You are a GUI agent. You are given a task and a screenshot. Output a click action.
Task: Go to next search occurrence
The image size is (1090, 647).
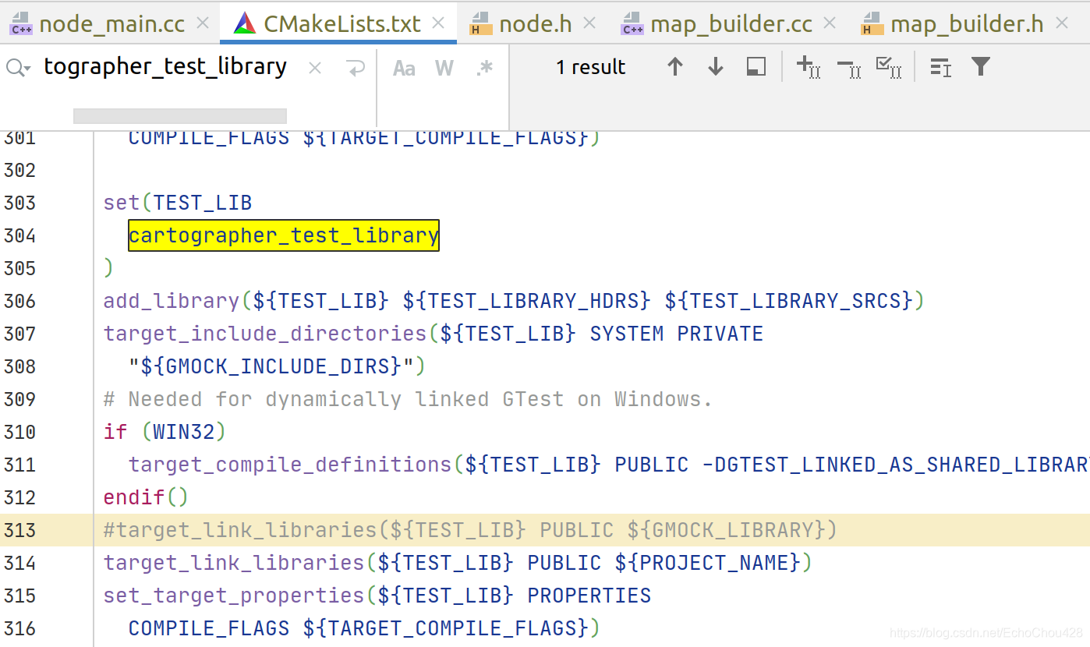pos(716,67)
